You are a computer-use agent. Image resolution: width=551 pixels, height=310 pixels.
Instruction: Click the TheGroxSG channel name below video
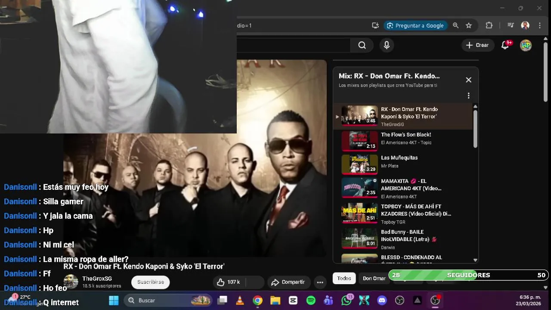pyautogui.click(x=97, y=279)
